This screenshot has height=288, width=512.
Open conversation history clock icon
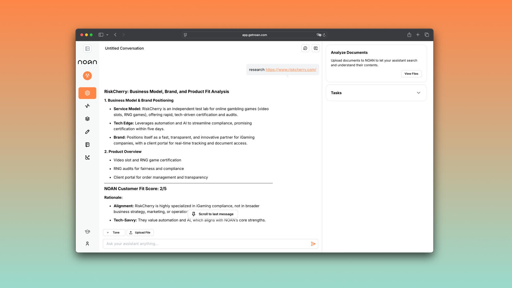click(x=305, y=48)
